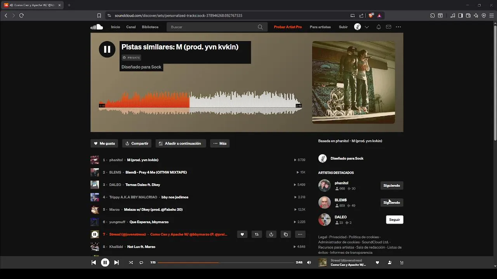Play track 1 M (prod. yvn kvkin)
This screenshot has height=279, width=497.
pyautogui.click(x=142, y=160)
